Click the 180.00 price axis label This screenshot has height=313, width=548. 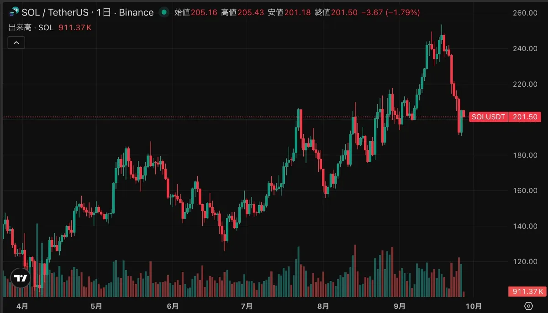[x=524, y=155]
